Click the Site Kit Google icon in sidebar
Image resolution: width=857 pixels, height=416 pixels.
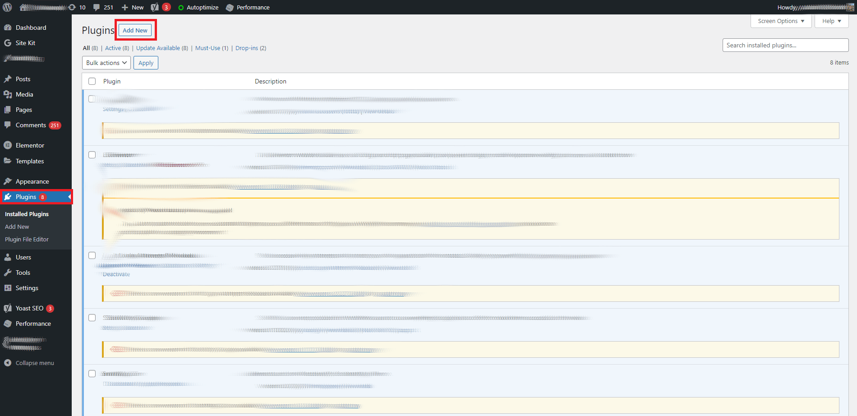[8, 43]
